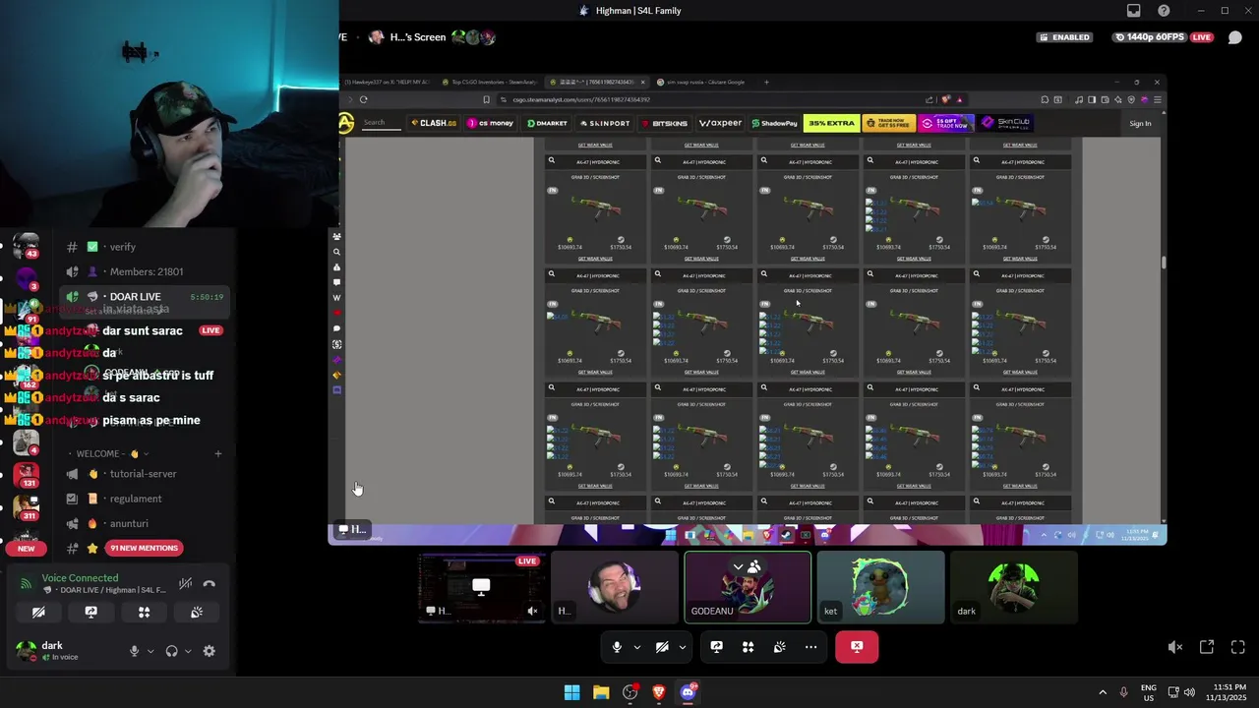Switch to Top CS:GO Inventories browser tab

click(489, 82)
